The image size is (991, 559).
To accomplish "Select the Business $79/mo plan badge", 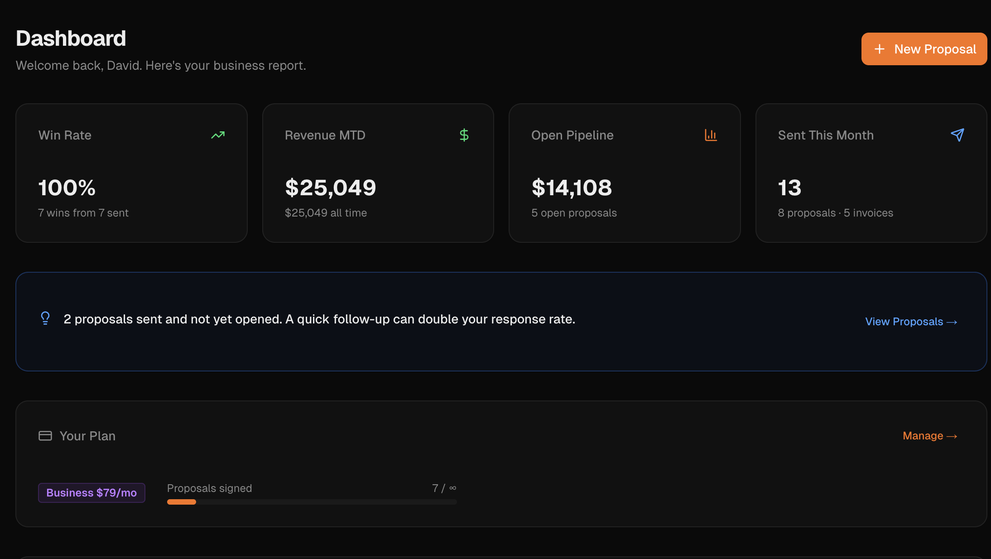I will [x=91, y=492].
